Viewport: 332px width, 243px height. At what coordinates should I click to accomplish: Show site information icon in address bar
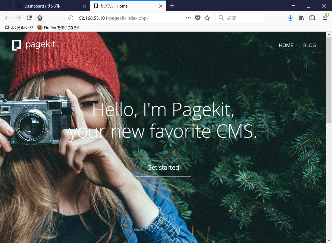coord(71,18)
